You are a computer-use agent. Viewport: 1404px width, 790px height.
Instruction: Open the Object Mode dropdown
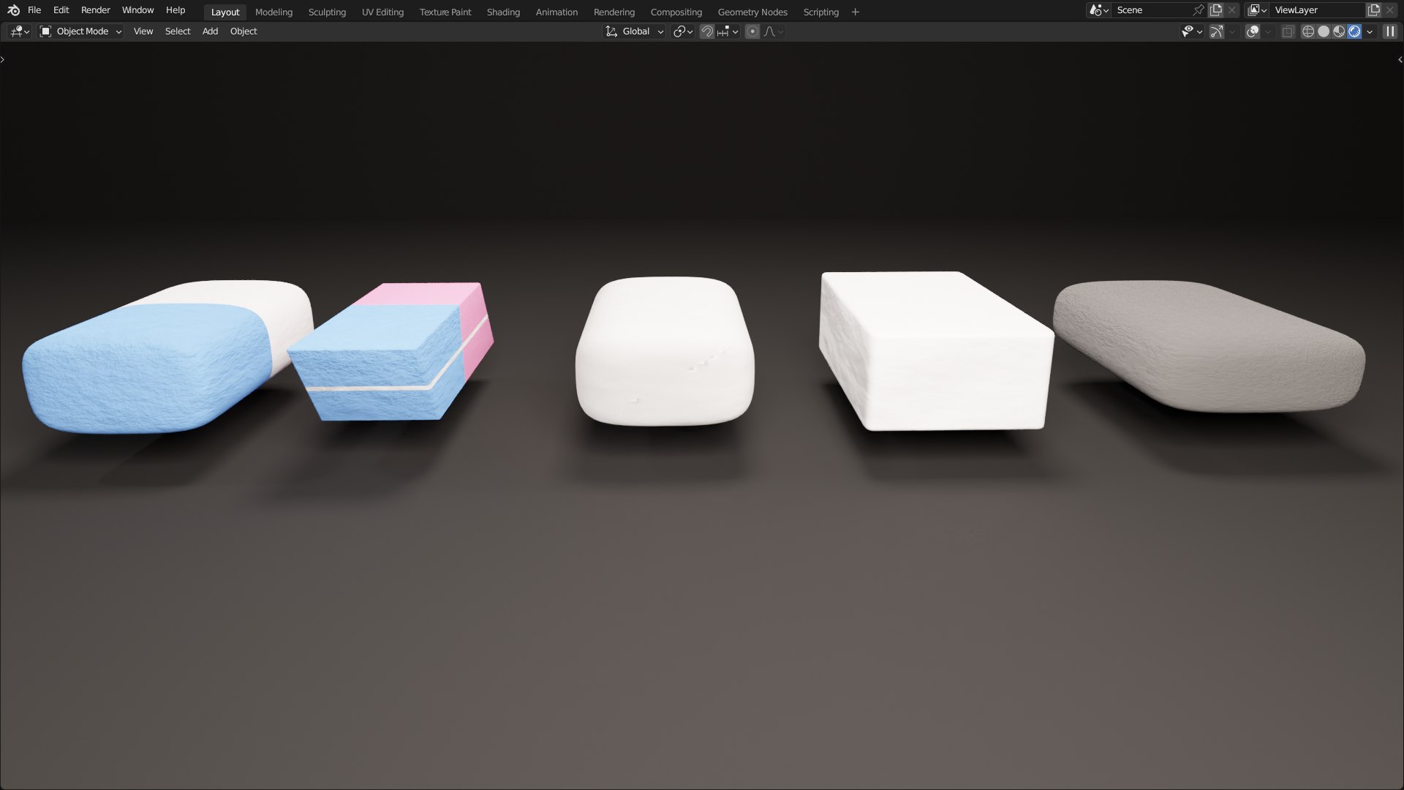pos(80,31)
